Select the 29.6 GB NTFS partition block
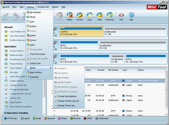 pyautogui.click(x=79, y=45)
